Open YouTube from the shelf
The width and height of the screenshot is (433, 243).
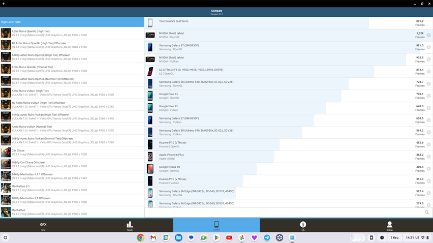pos(229,237)
